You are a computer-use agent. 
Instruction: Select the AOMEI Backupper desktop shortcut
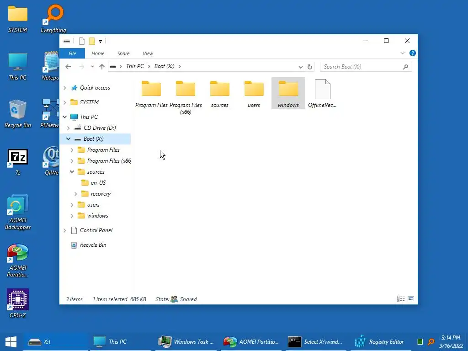[18, 213]
